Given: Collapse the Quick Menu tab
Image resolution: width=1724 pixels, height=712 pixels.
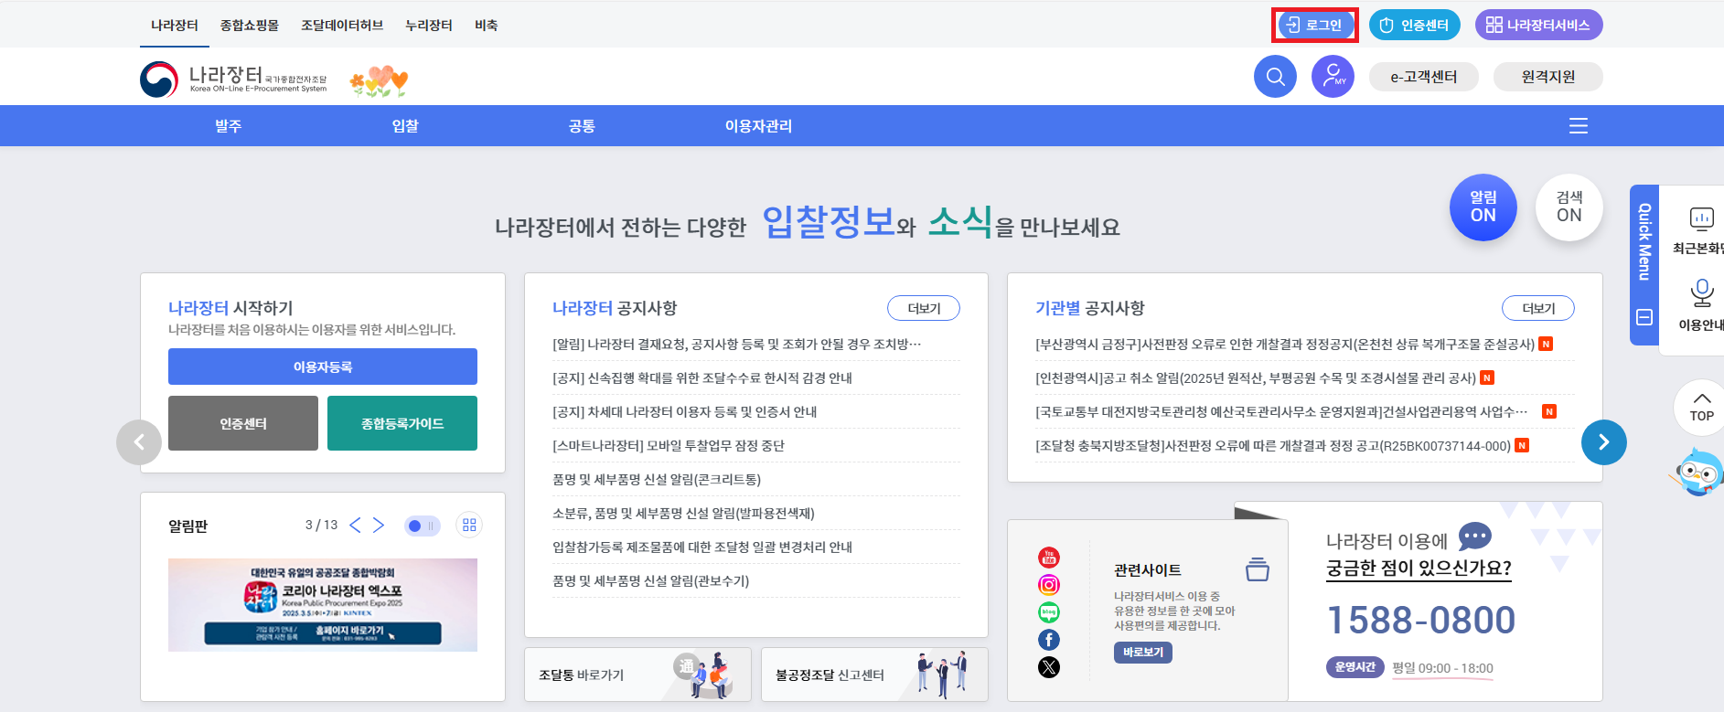Looking at the screenshot, I should point(1644,317).
